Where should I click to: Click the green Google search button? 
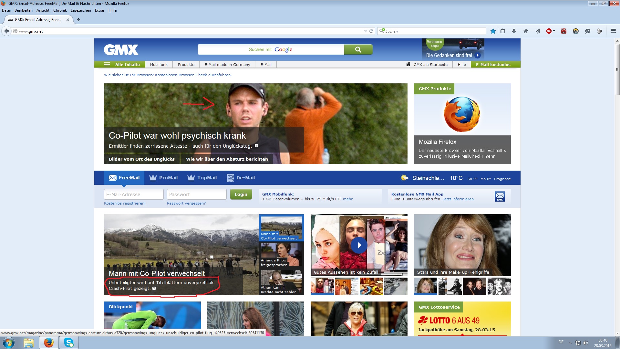[358, 49]
